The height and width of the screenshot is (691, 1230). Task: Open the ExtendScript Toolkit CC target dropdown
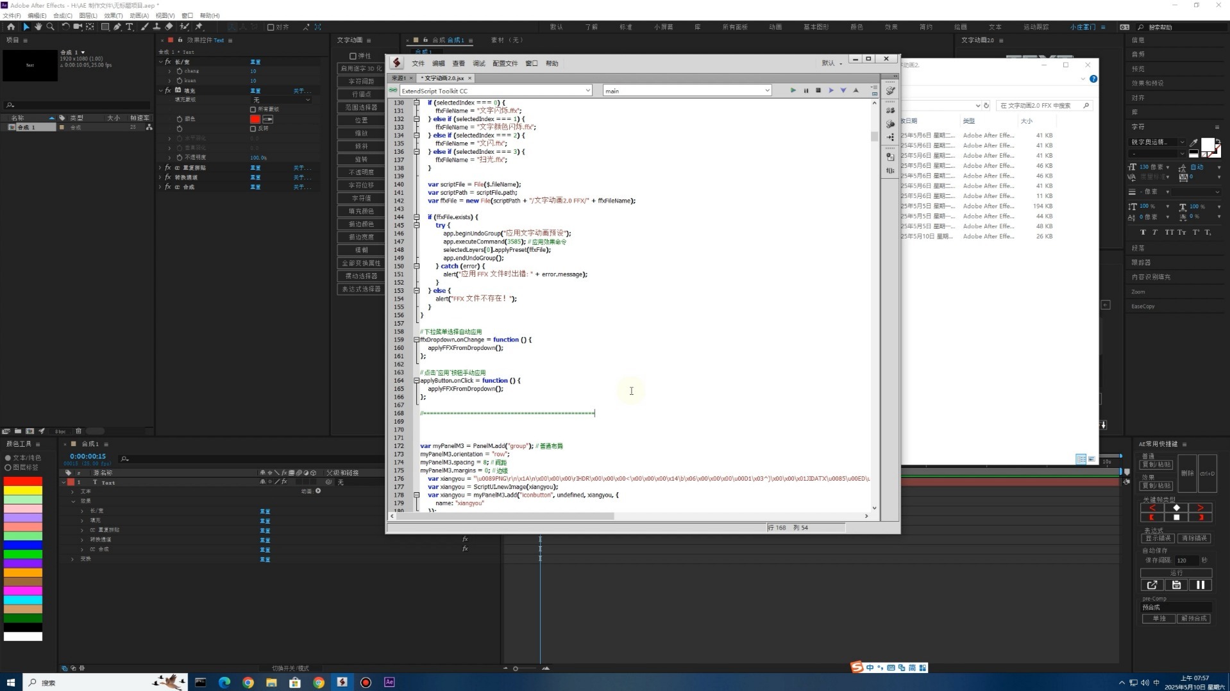click(495, 91)
